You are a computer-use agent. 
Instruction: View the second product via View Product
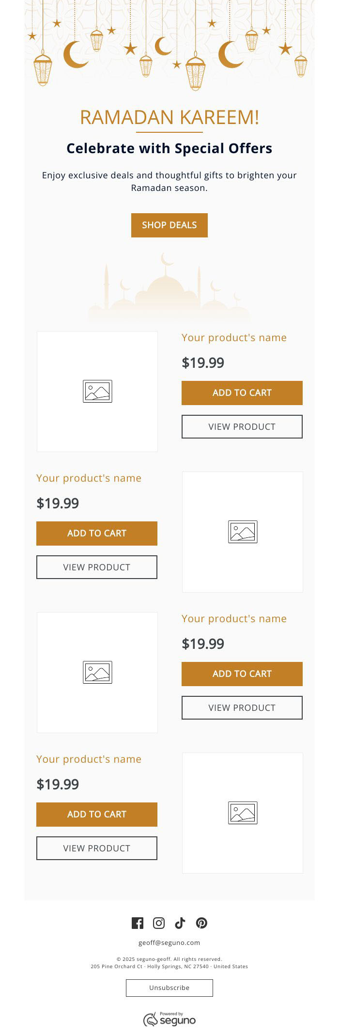point(97,567)
